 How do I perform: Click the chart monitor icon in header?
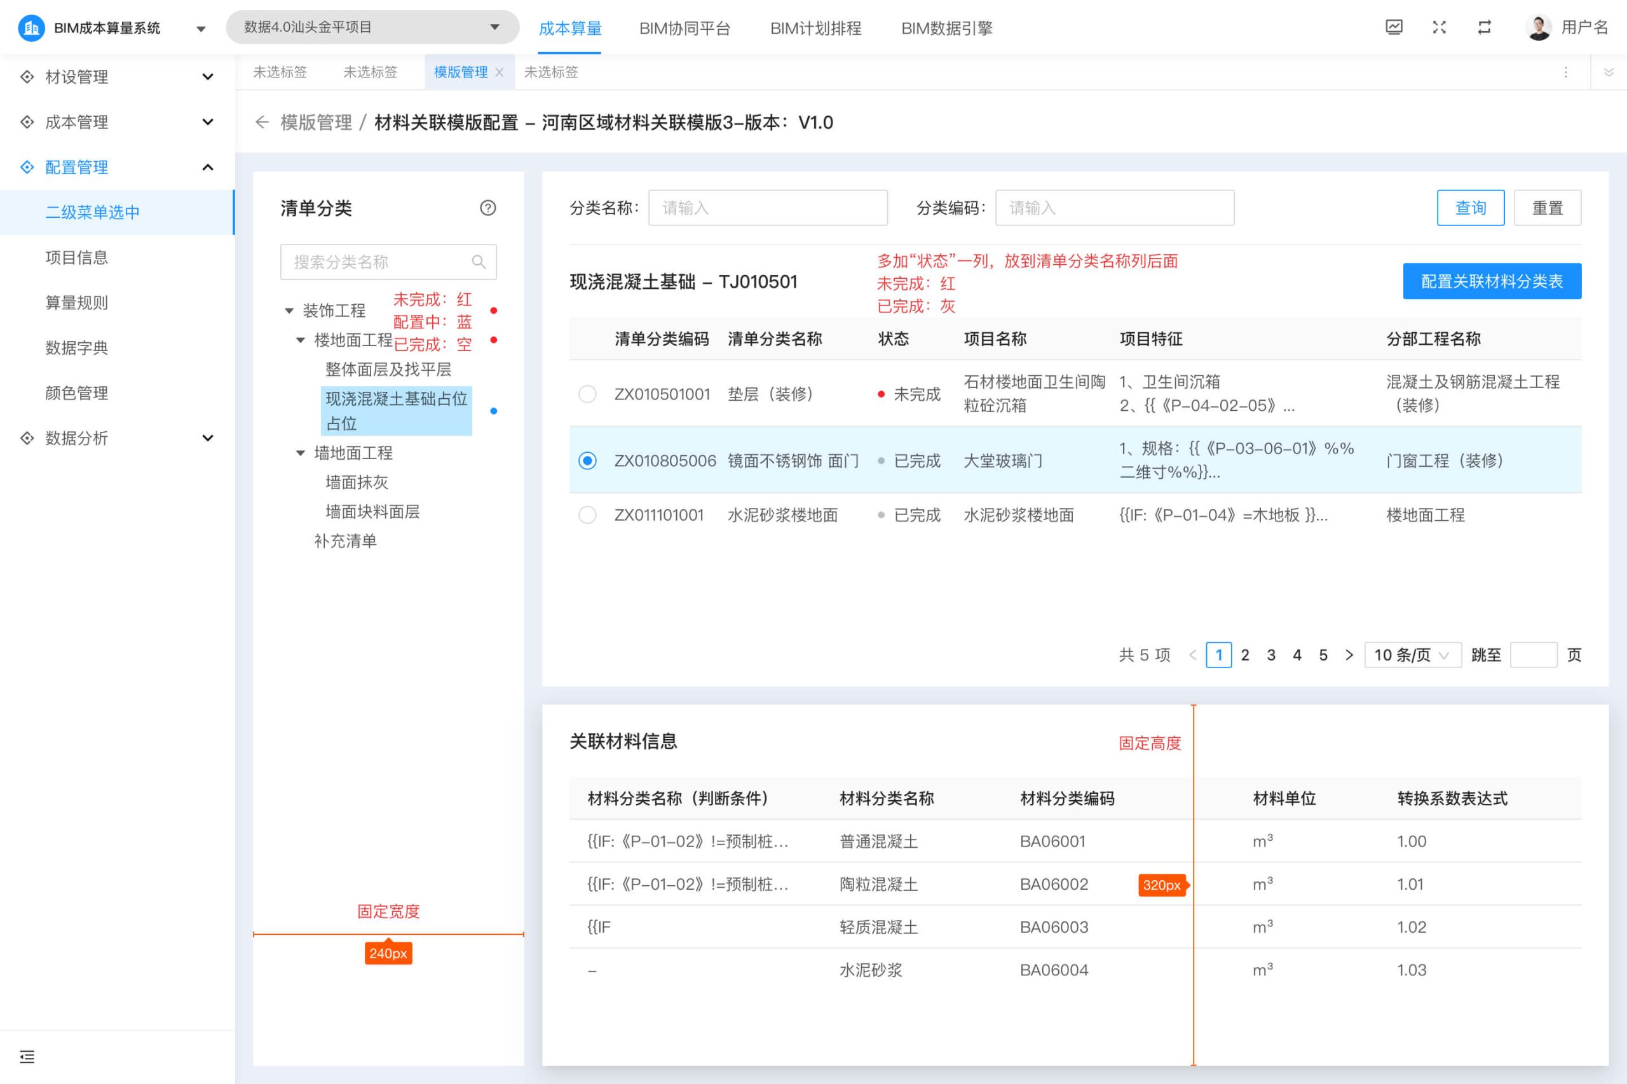click(1394, 28)
